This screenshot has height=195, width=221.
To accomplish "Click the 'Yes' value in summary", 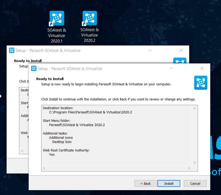I will (x=52, y=155).
